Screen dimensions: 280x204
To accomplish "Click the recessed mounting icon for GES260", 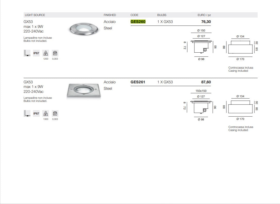I will [27, 53].
